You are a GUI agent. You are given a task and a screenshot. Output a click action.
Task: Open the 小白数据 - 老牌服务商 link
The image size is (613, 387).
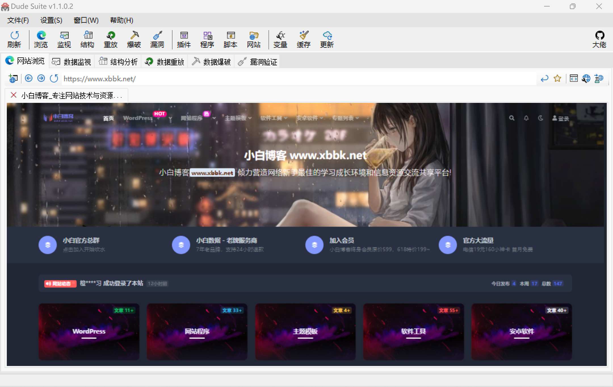click(x=226, y=240)
